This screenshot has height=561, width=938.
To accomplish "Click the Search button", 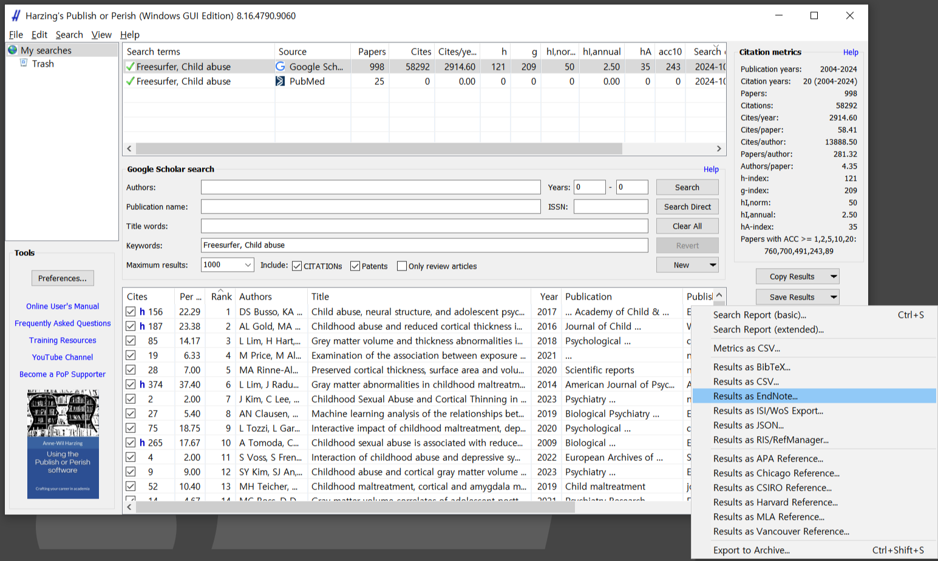I will click(x=687, y=187).
